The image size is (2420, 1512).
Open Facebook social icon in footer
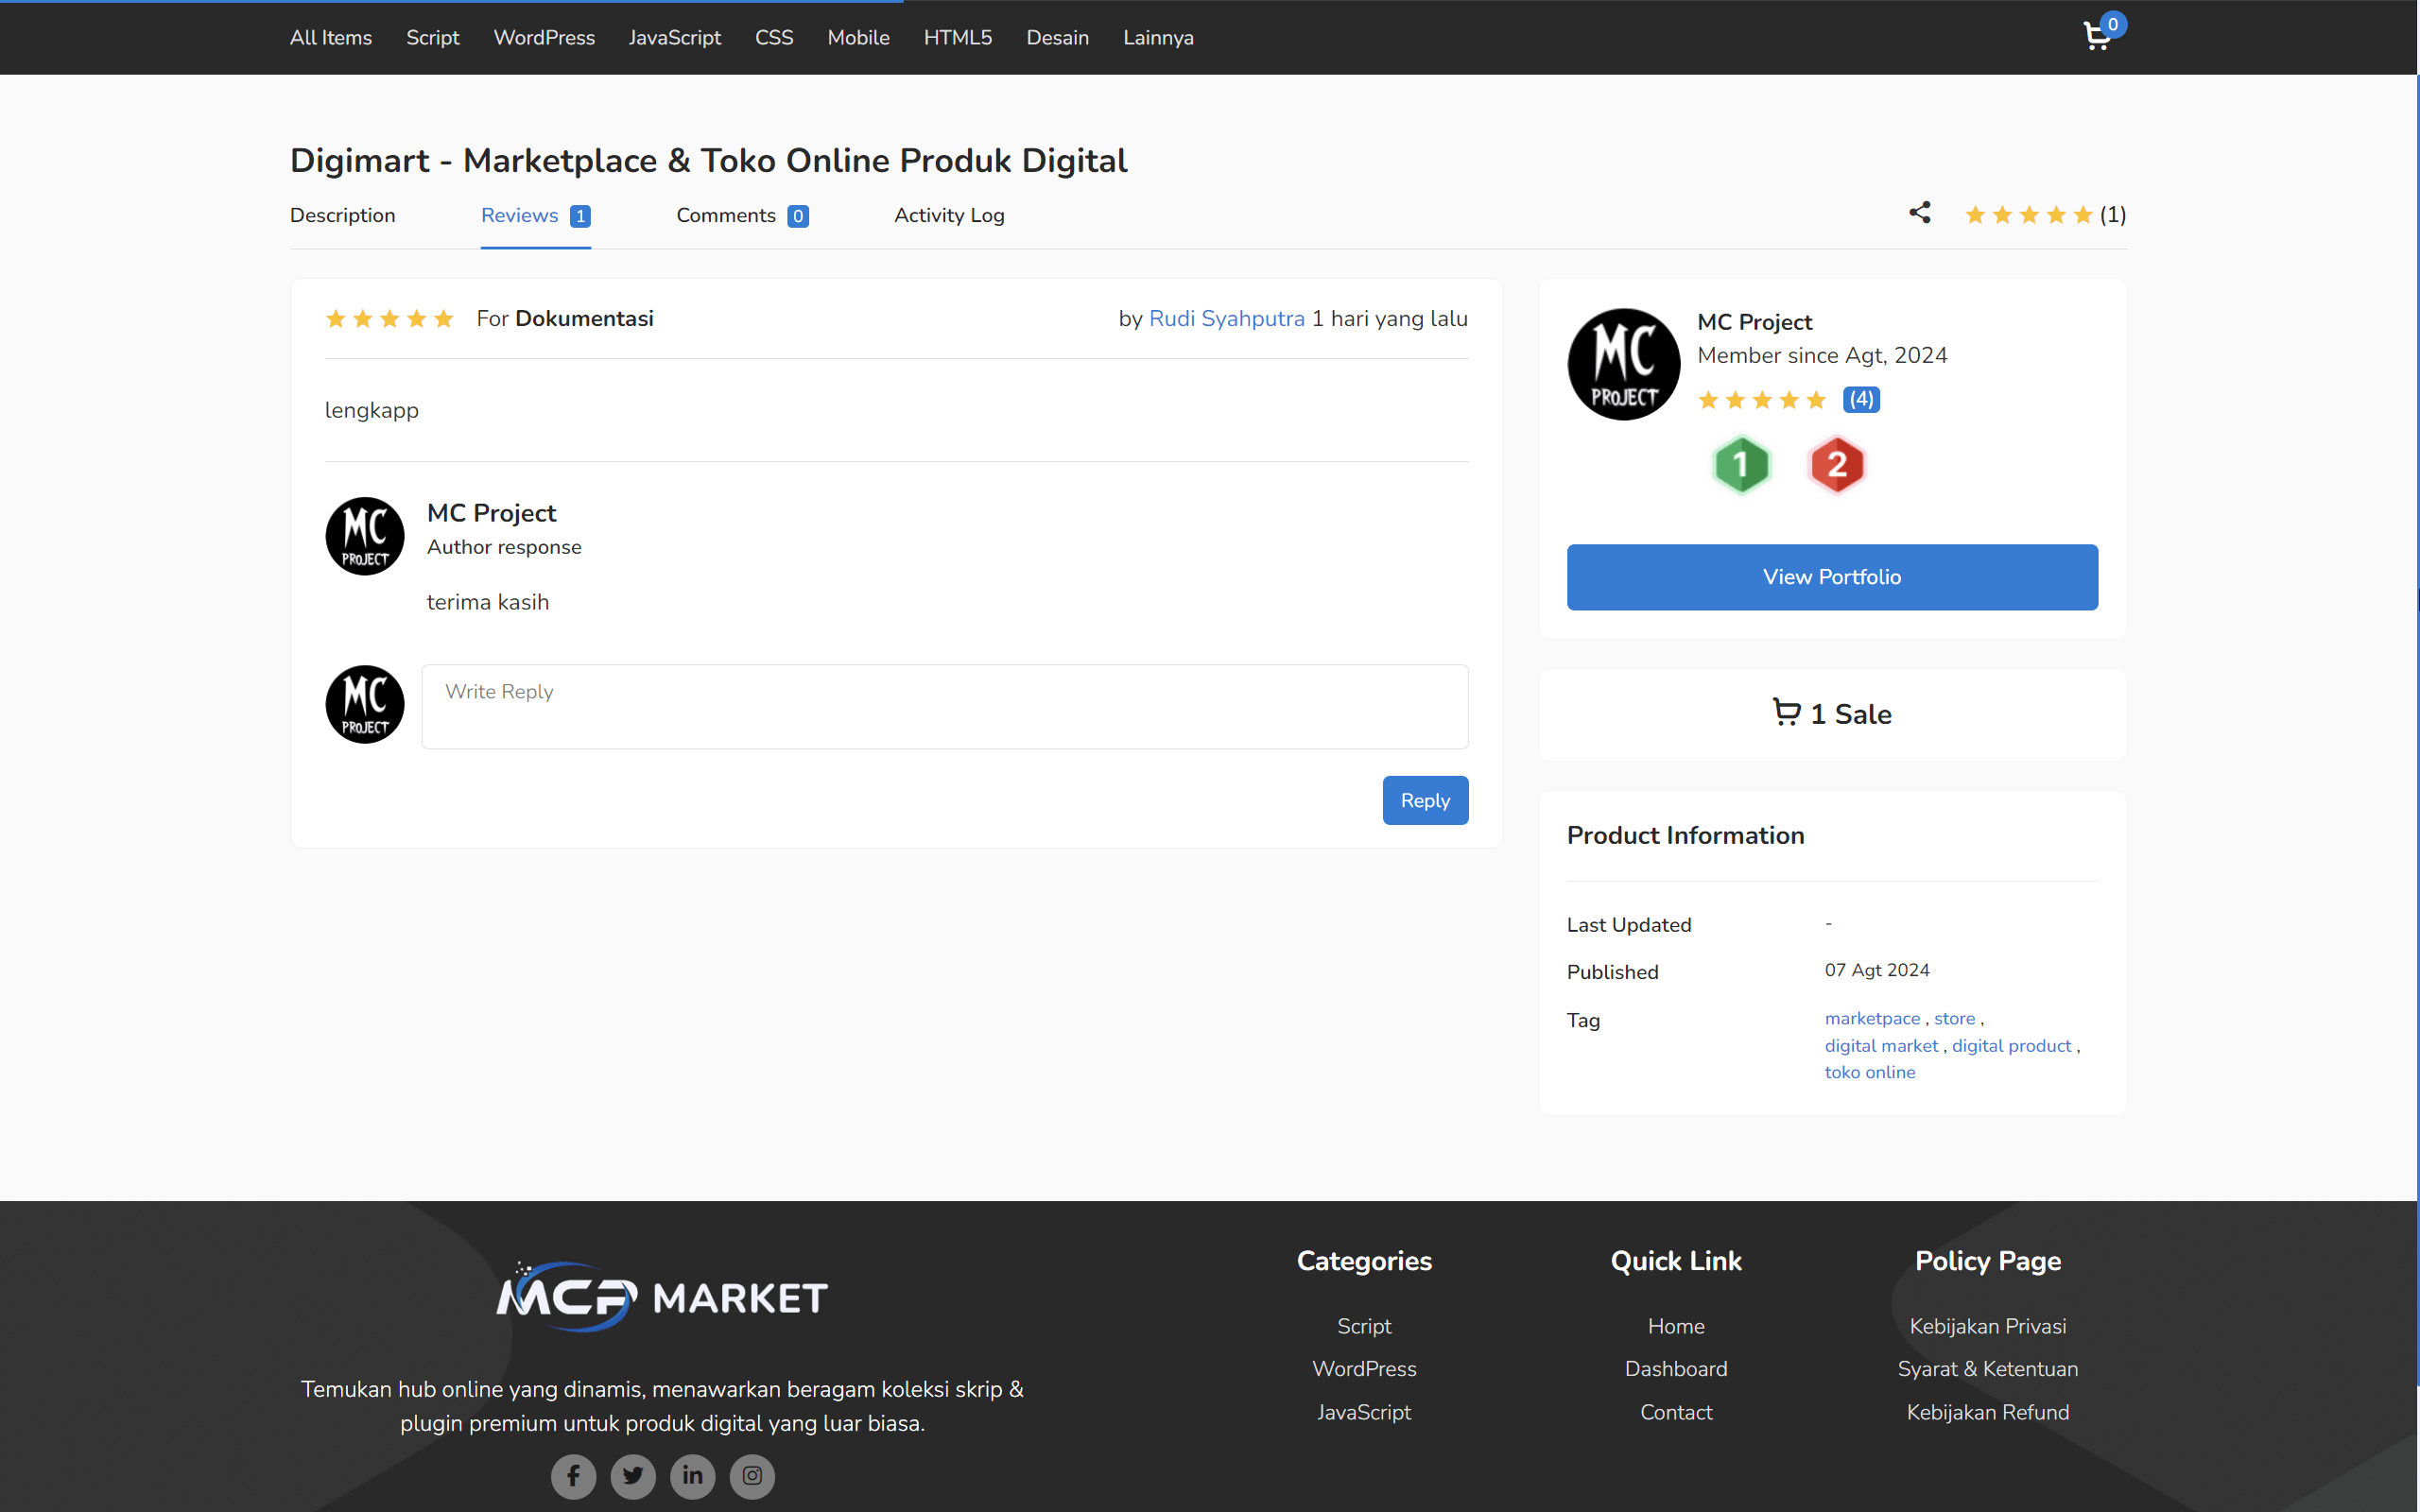[x=573, y=1476]
